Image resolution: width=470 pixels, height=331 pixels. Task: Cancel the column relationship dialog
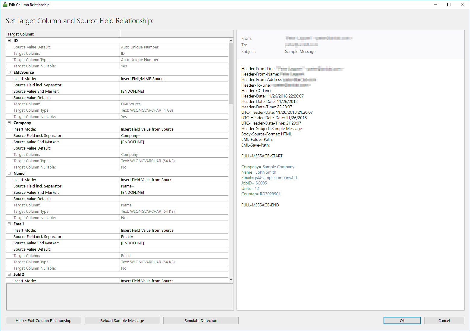444,320
